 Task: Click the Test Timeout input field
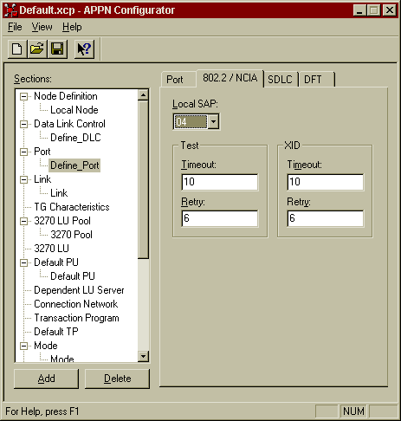pyautogui.click(x=220, y=182)
